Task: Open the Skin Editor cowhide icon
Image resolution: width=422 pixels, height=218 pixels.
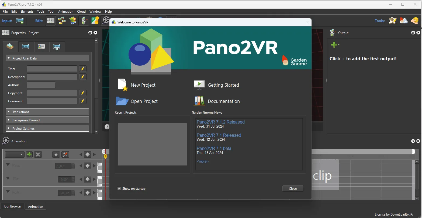Action: click(x=392, y=20)
